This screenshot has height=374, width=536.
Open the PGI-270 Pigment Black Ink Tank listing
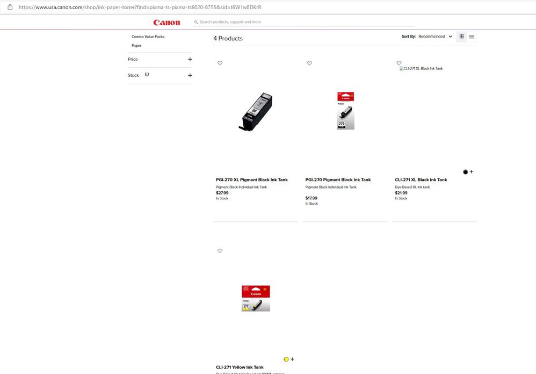(x=338, y=179)
